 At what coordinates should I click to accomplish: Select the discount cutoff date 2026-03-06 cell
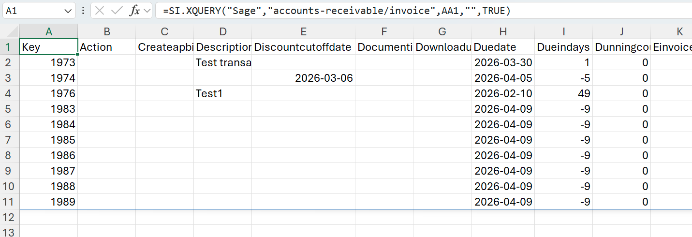[x=303, y=78]
